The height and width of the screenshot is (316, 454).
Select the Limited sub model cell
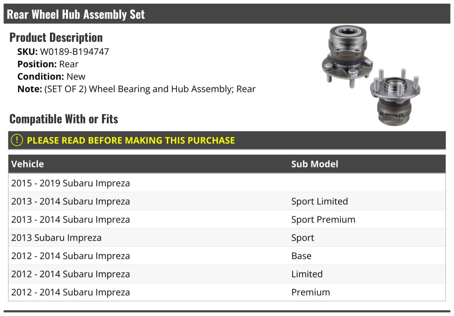[307, 274]
